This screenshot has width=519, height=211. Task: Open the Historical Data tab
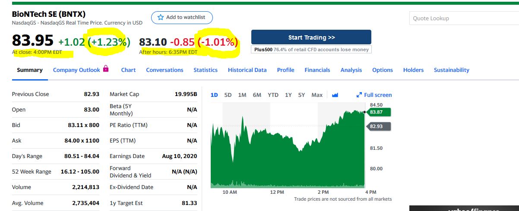(247, 70)
